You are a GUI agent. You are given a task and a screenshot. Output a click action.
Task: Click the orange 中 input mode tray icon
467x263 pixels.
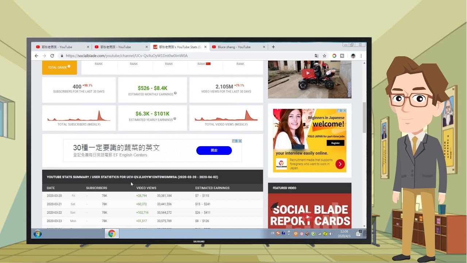296,233
